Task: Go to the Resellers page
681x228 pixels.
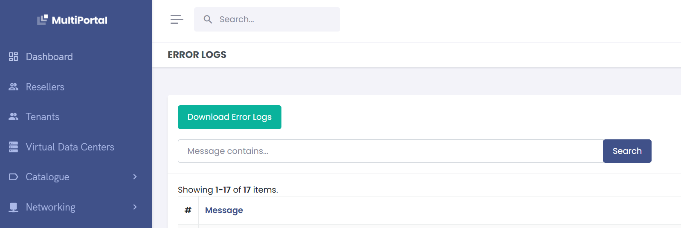Action: click(45, 87)
